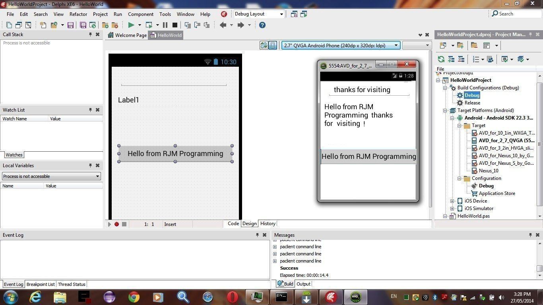Click the Set debug desktop icon
This screenshot has height=305, width=543.
304,14
